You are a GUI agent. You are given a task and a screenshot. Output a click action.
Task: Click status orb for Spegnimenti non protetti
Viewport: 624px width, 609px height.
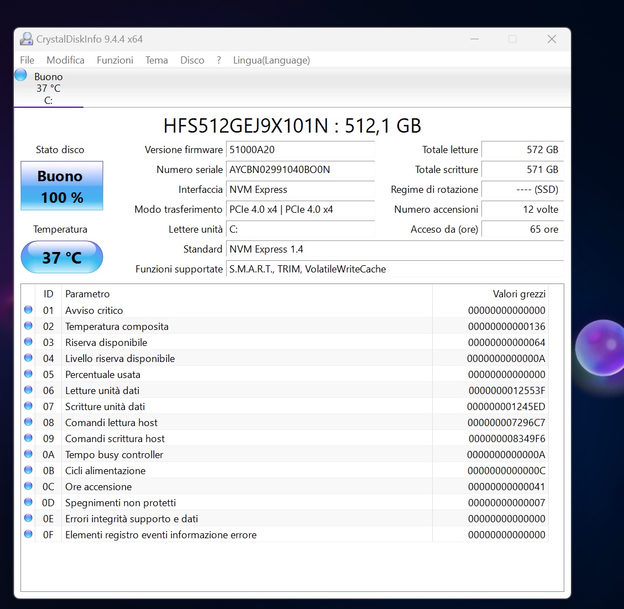tap(28, 502)
